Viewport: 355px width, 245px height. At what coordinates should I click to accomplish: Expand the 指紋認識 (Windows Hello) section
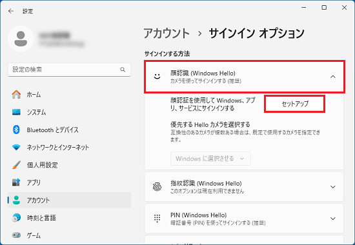point(332,187)
